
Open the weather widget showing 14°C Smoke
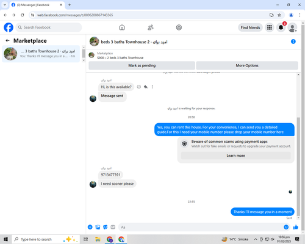[x=235, y=239]
